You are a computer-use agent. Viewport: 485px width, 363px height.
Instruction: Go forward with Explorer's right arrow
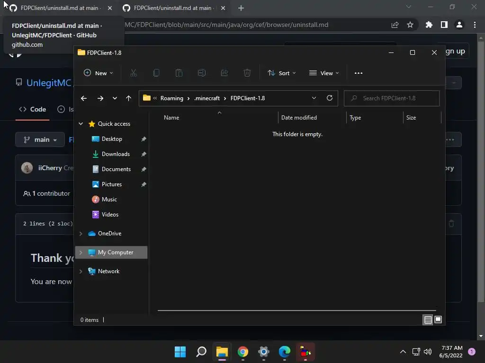coord(100,98)
